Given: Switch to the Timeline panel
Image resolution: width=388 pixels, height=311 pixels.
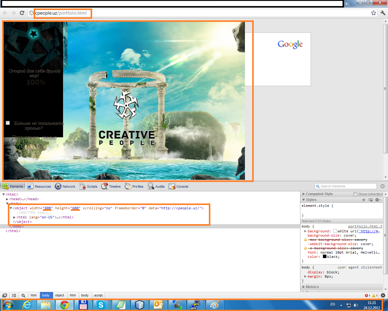Looking at the screenshot, I should click(x=111, y=186).
